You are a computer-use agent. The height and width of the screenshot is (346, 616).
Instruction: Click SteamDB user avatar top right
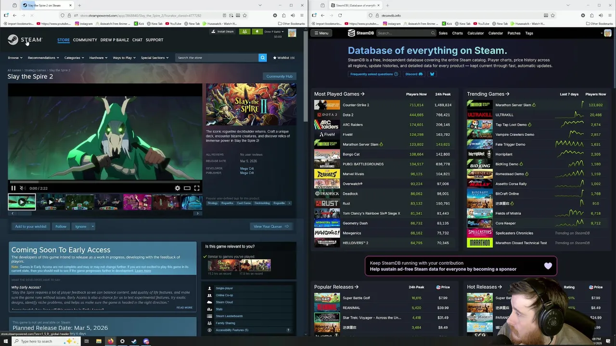click(608, 33)
